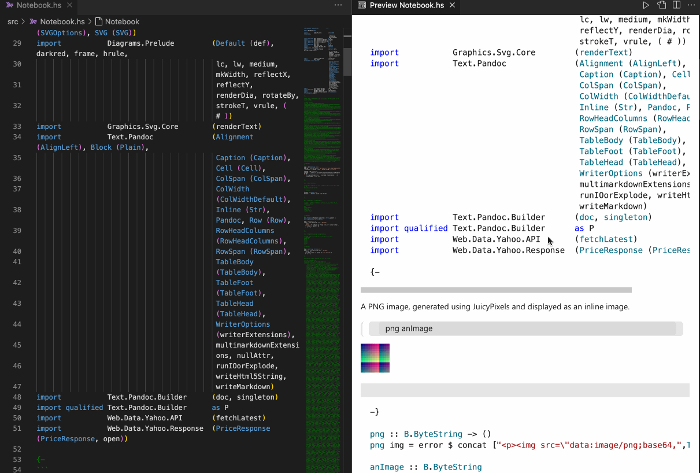
Task: Close the Preview Notebook.hs tab
Action: [453, 5]
